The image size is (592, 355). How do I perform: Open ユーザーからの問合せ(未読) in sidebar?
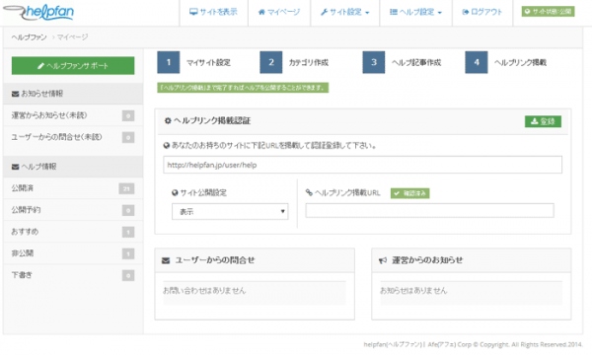(x=73, y=137)
